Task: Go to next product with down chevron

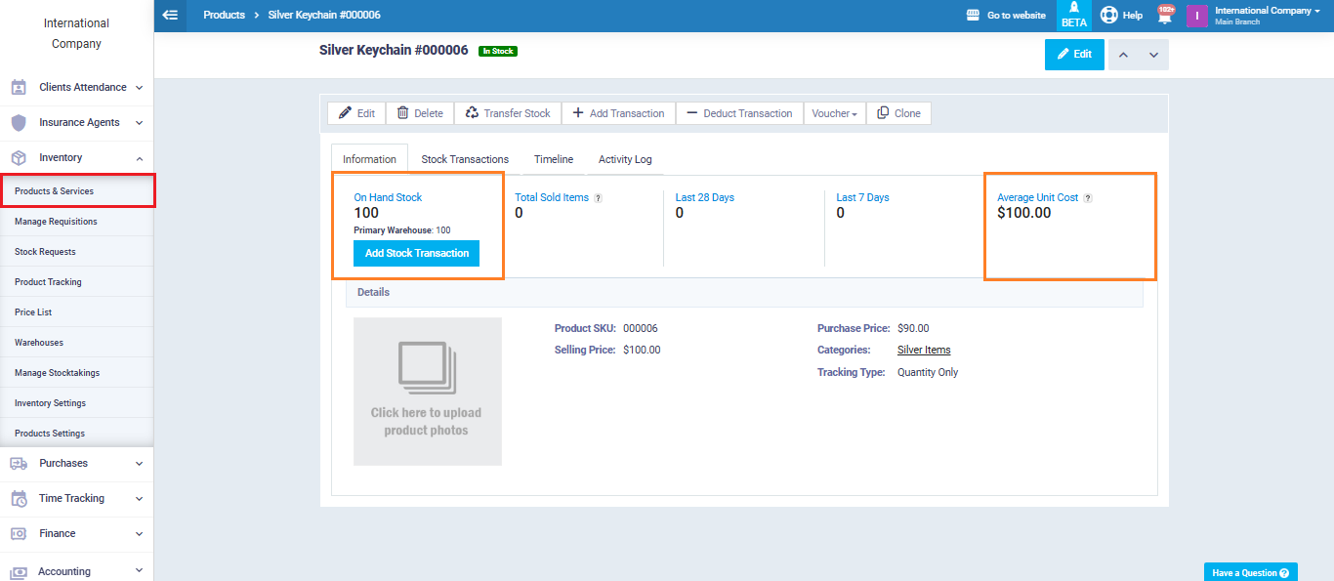Action: 1153,55
